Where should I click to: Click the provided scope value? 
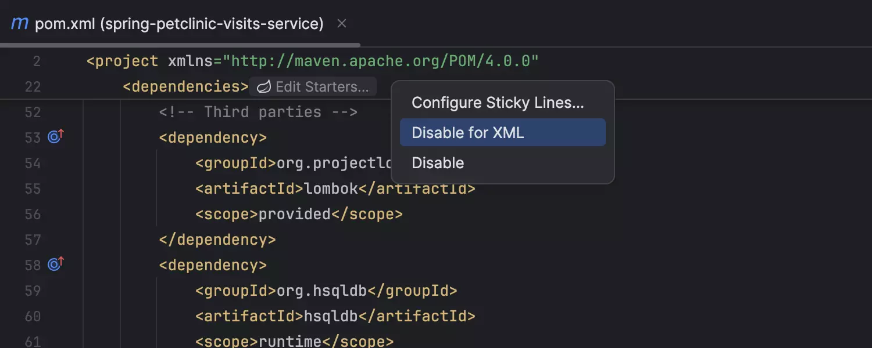coord(294,214)
